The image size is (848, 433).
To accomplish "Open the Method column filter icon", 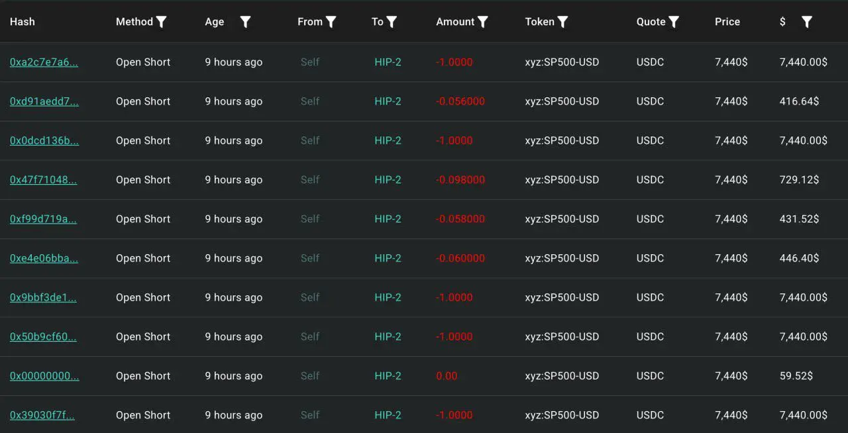I will point(161,22).
